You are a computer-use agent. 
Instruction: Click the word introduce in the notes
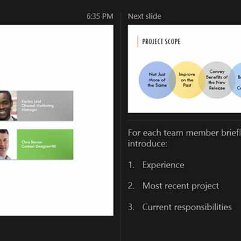(x=146, y=144)
